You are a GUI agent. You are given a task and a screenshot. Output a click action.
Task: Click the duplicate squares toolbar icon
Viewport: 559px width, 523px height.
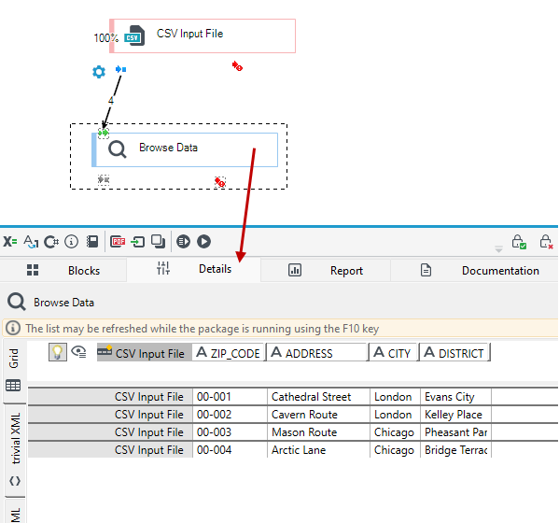pos(158,242)
